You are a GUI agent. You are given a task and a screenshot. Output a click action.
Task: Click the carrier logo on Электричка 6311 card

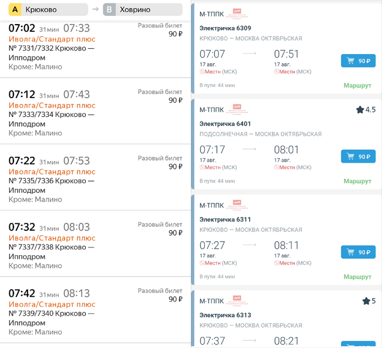coord(237,205)
